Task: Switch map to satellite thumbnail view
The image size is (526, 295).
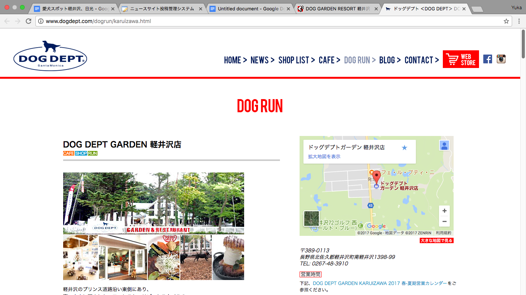Action: [312, 219]
